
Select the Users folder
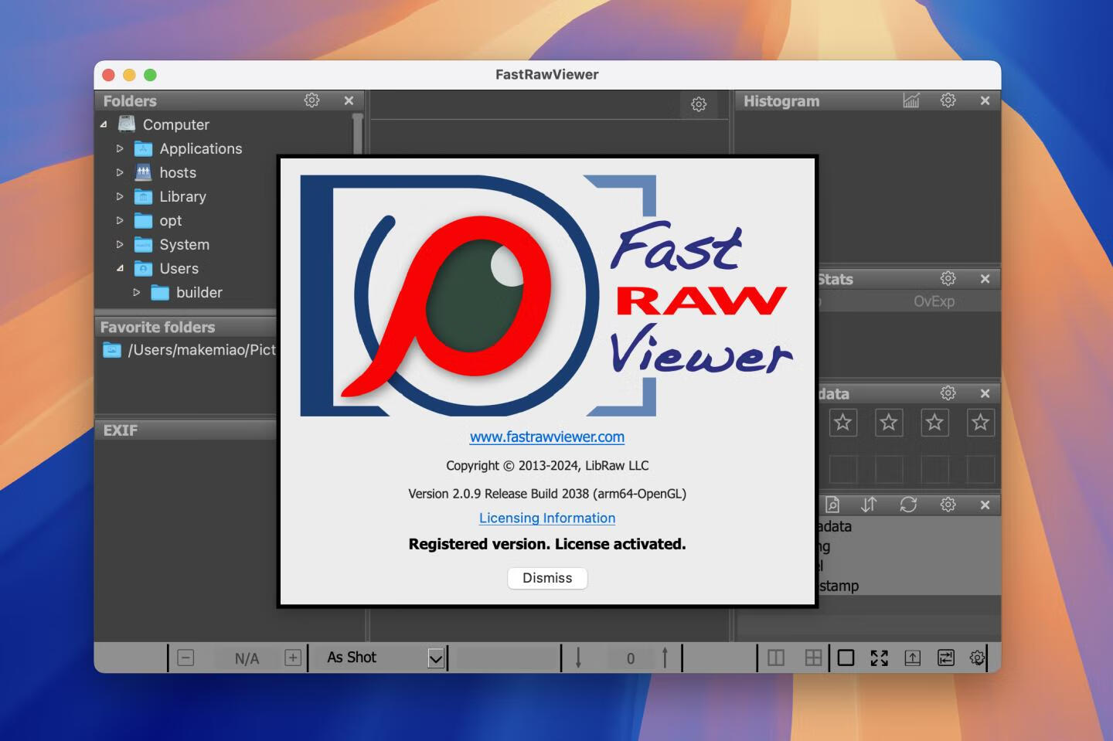[179, 268]
